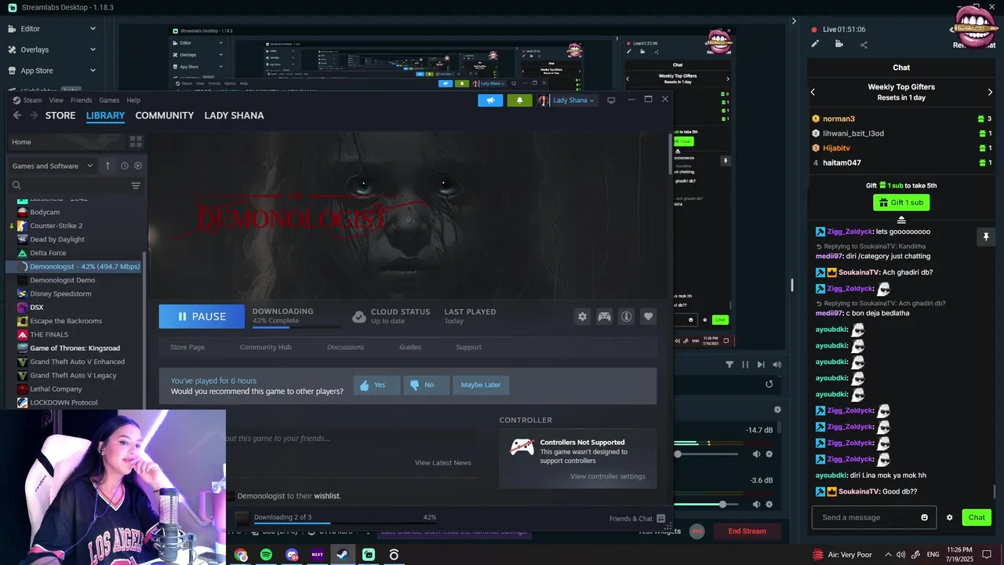Open Steam announcements megaphone button

click(490, 100)
